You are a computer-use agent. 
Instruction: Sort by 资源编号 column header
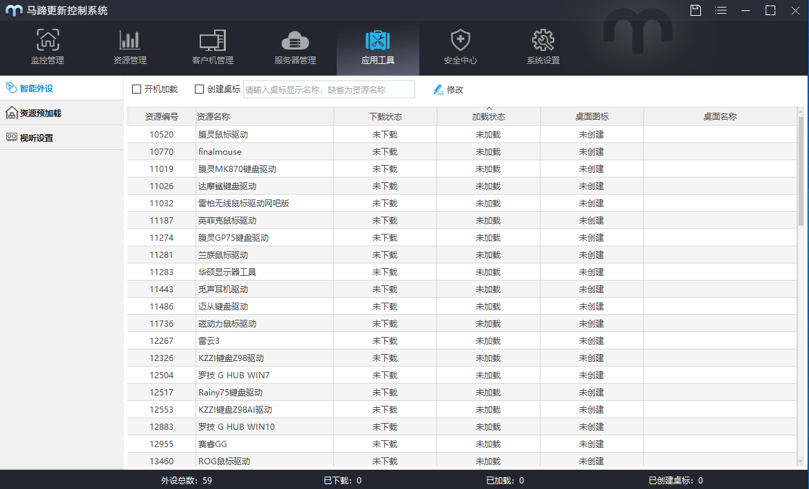tap(162, 116)
